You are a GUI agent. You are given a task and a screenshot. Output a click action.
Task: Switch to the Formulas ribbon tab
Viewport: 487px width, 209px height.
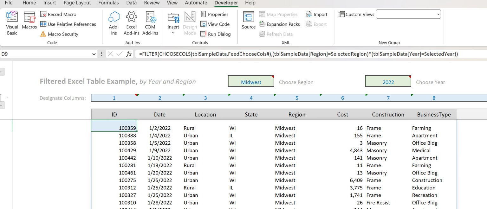[108, 3]
